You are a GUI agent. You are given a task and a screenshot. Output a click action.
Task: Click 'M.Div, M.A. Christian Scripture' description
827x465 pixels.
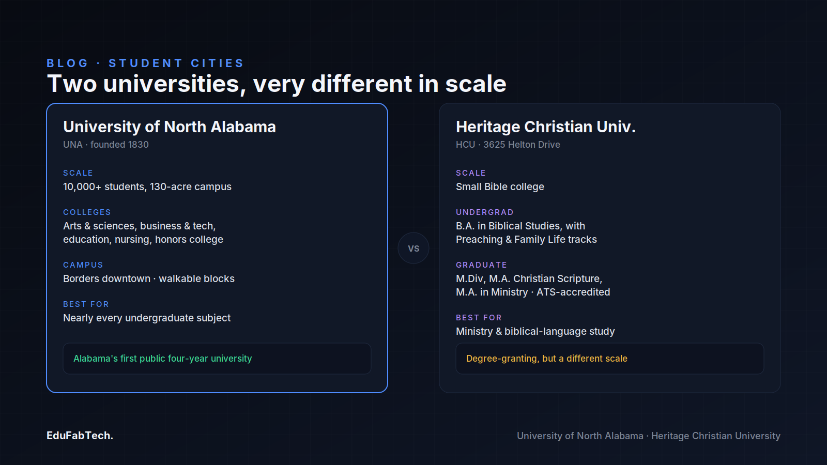533,285
